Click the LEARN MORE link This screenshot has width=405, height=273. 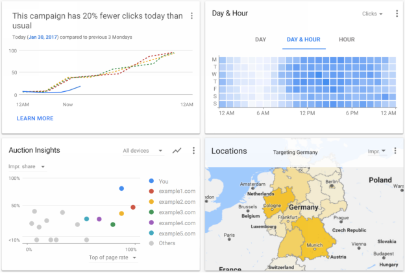coord(35,118)
